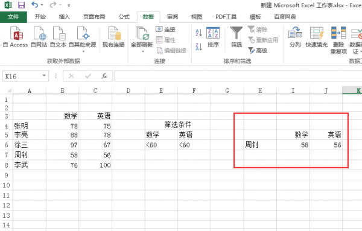Image resolution: width=362 pixels, height=231 pixels.
Task: Click the 属性 button
Action: coord(166,40)
